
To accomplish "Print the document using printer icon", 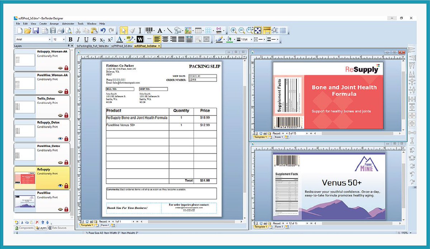I will coord(61,31).
